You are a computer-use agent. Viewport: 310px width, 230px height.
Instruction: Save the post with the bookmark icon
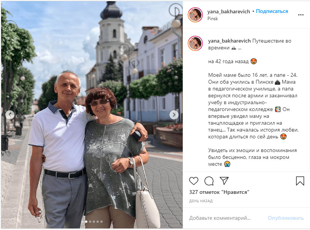coord(300,181)
